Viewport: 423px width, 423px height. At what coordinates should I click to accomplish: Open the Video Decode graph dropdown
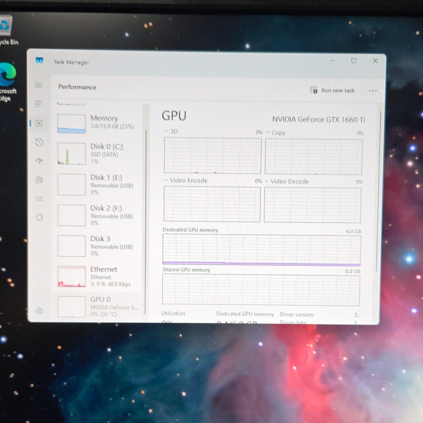tap(267, 181)
